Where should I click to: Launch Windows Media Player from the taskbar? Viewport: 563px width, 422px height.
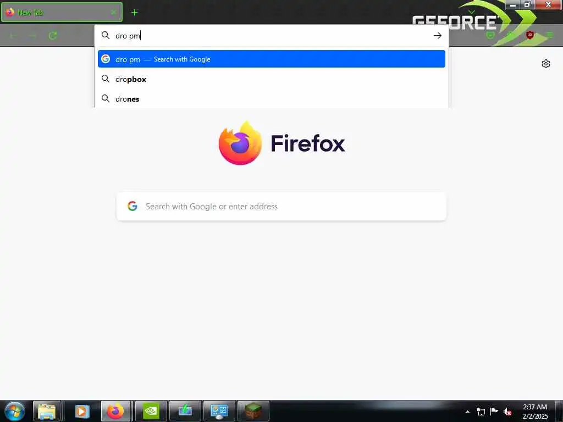point(82,411)
